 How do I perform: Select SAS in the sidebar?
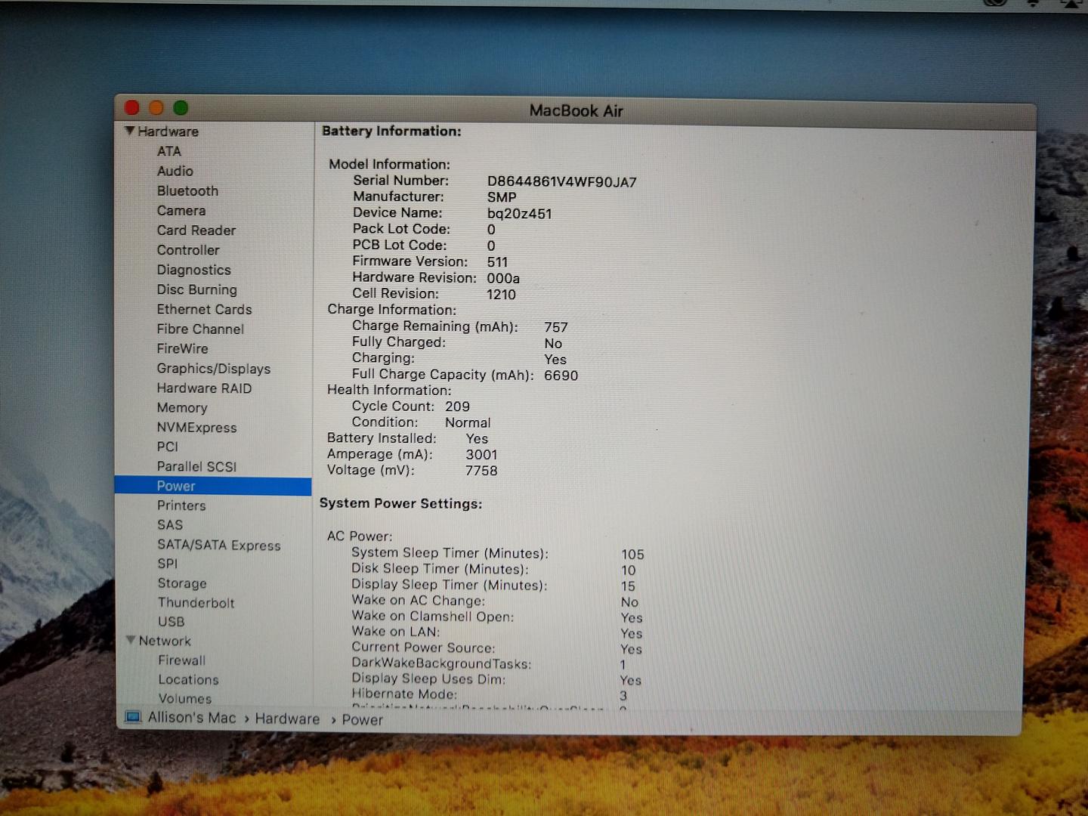[170, 524]
